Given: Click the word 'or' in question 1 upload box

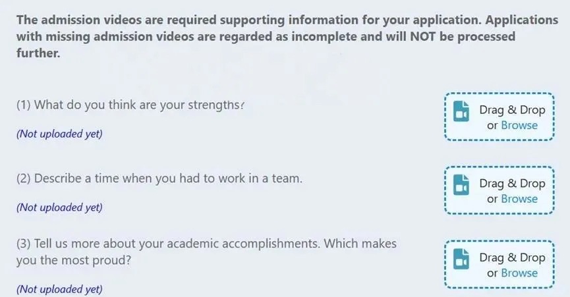Looking at the screenshot, I should click(x=492, y=125).
